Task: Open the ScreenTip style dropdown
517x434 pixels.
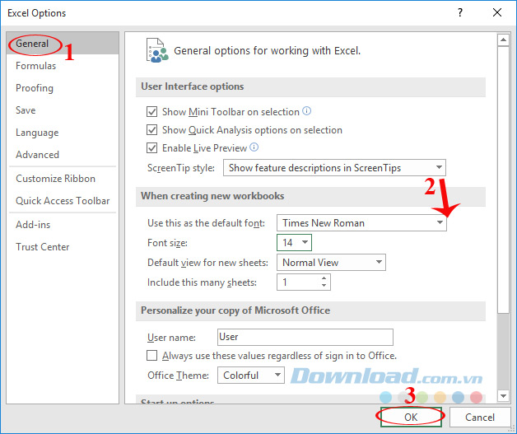Action: pos(334,168)
